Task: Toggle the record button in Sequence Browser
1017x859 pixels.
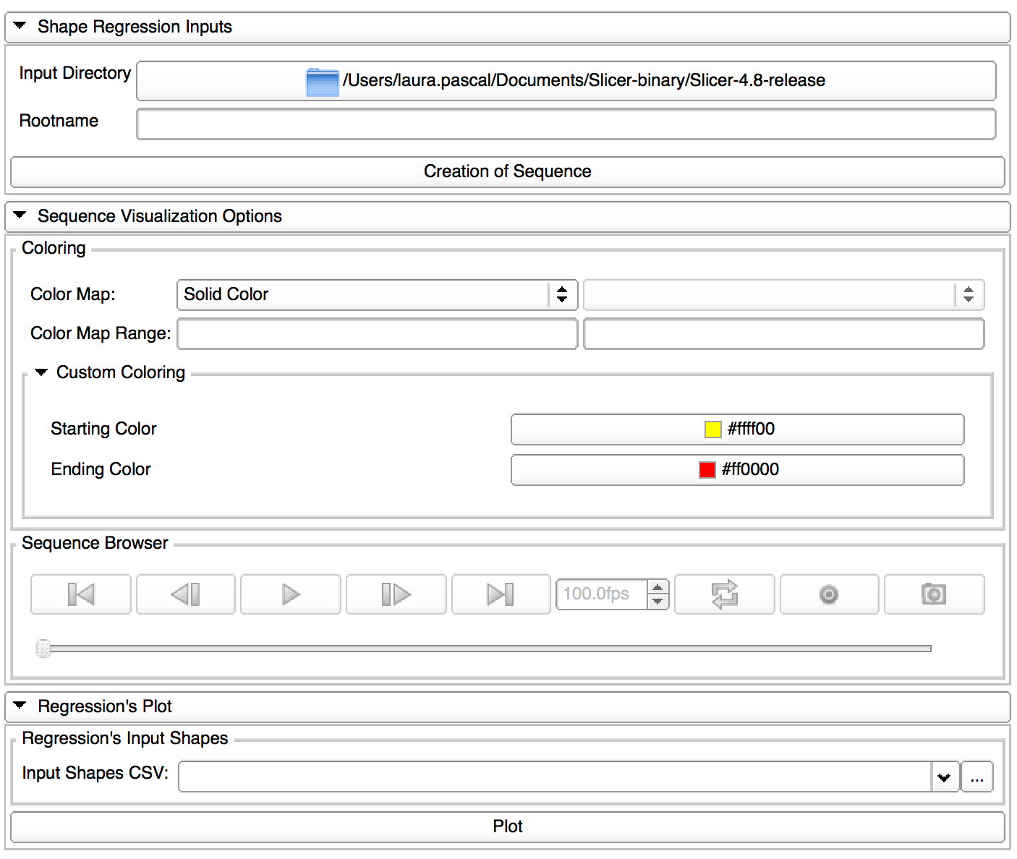Action: 829,594
